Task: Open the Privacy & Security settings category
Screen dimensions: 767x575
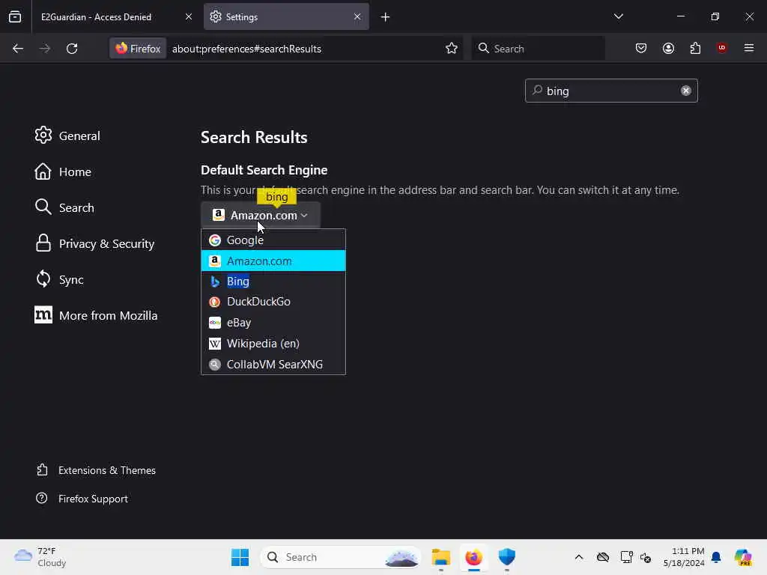Action: click(95, 243)
